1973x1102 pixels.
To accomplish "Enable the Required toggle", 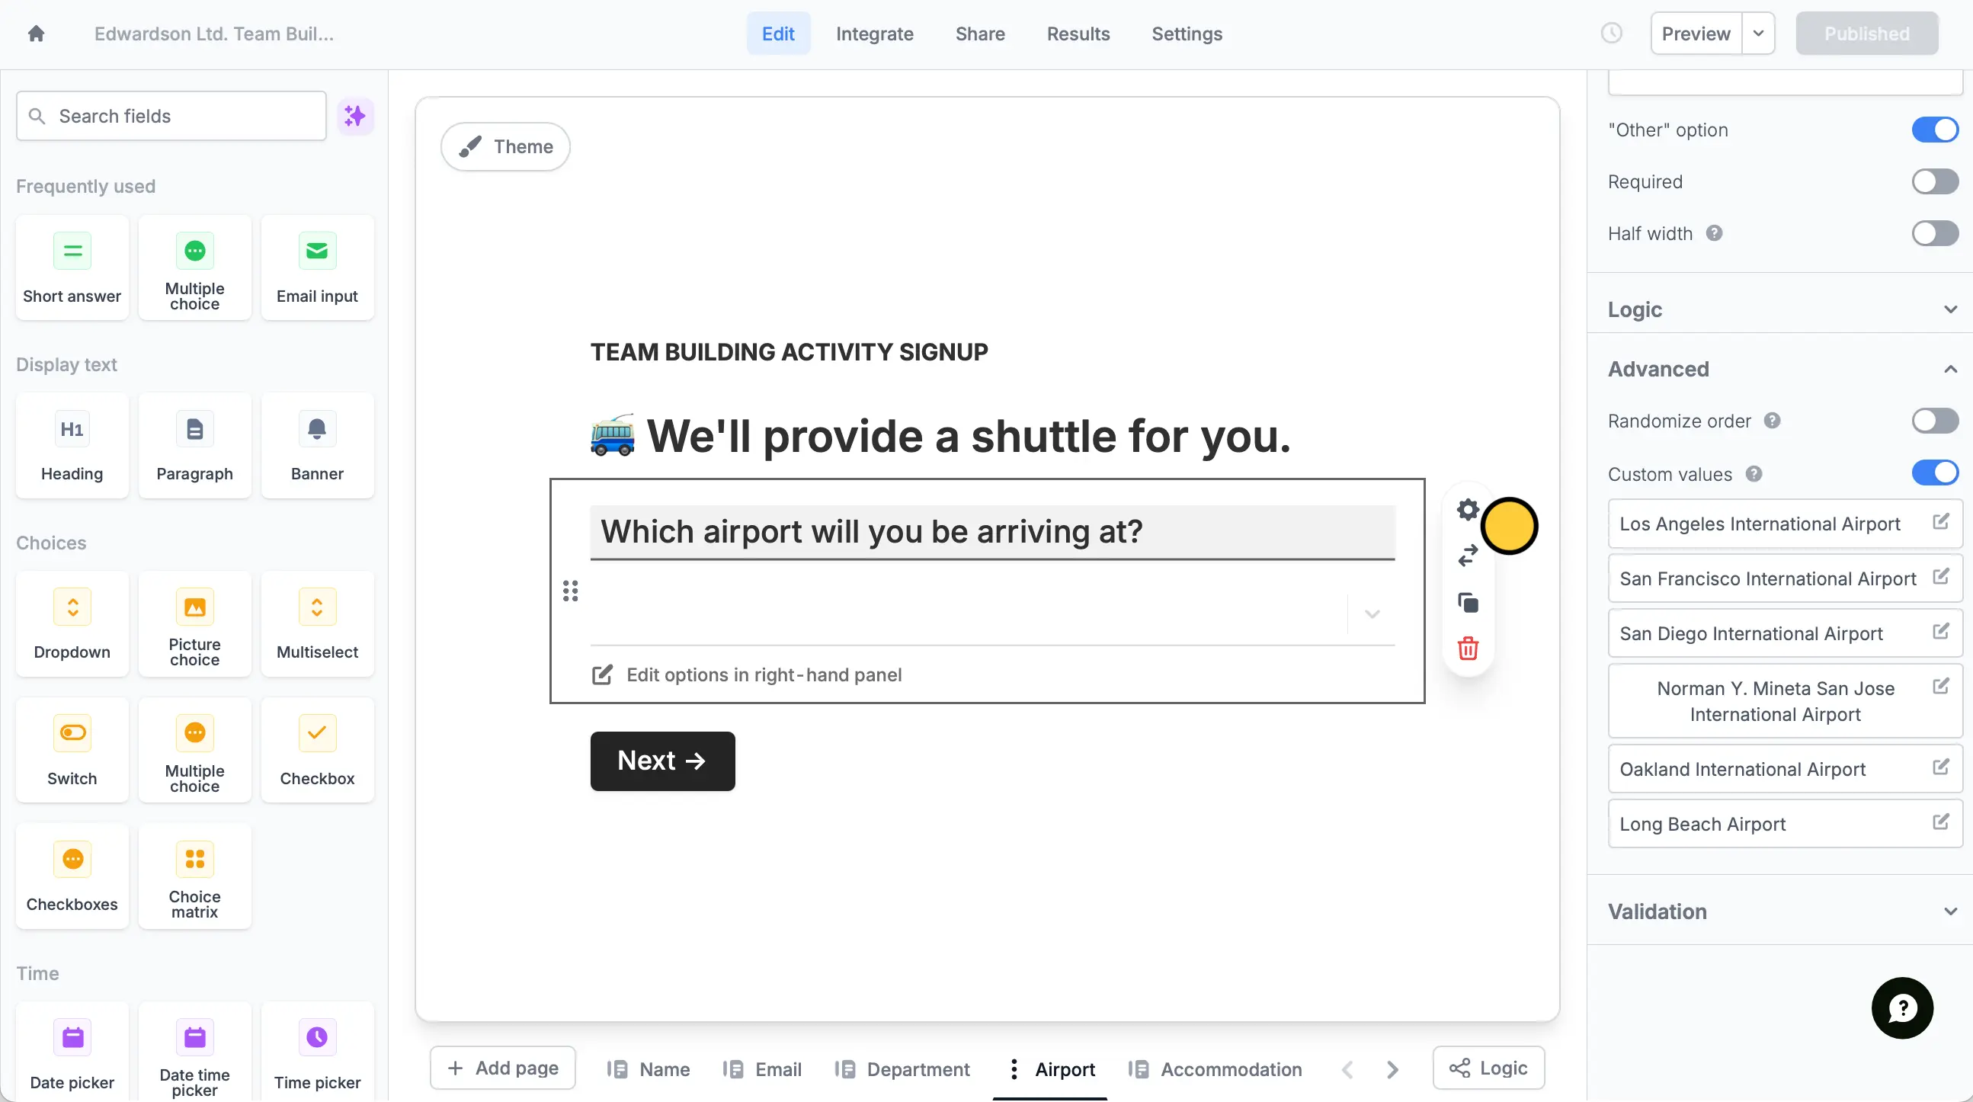I will pos(1935,182).
